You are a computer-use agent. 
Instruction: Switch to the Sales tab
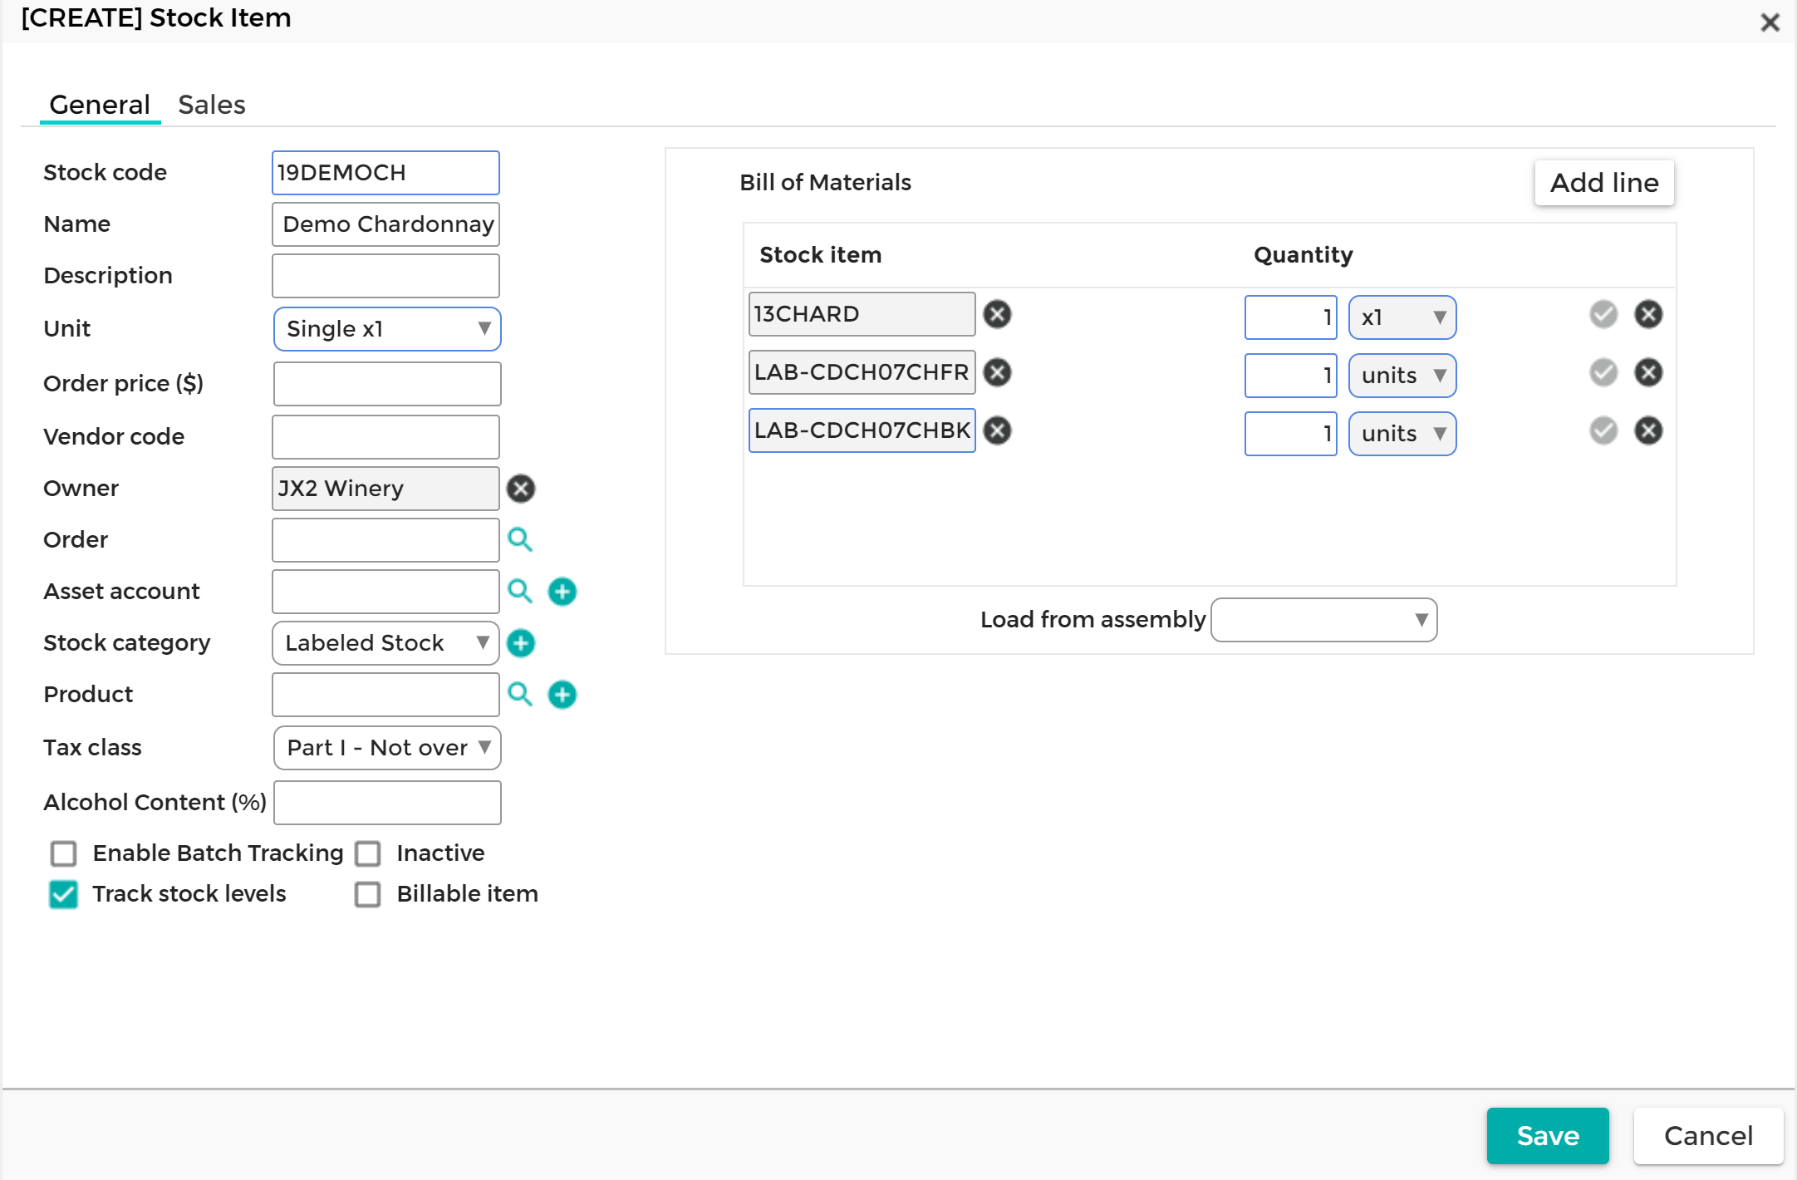tap(212, 106)
